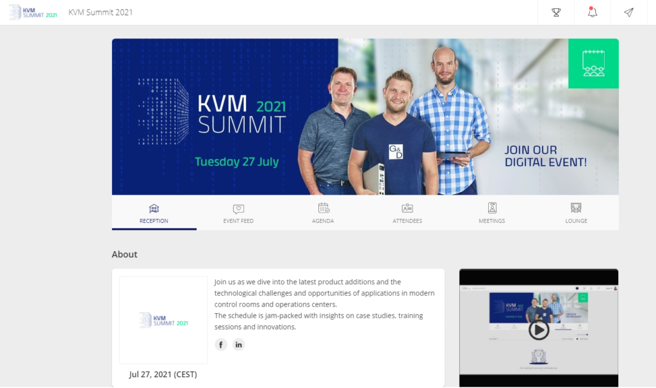This screenshot has width=656, height=388.
Task: Open the Facebook social link
Action: [221, 344]
